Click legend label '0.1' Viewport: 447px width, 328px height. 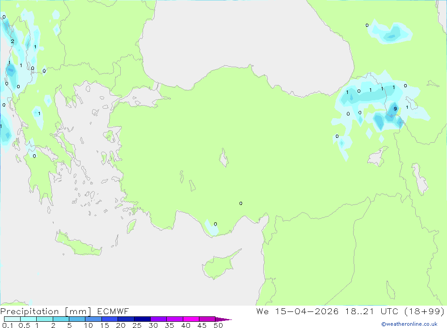tap(8, 325)
